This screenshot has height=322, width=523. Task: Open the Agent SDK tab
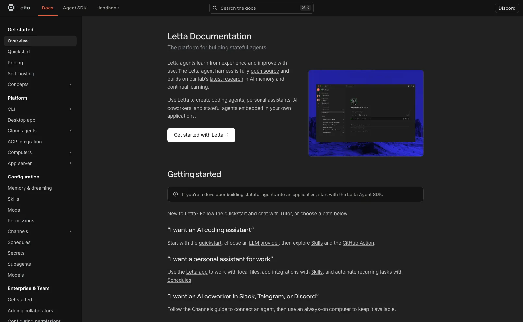[75, 8]
